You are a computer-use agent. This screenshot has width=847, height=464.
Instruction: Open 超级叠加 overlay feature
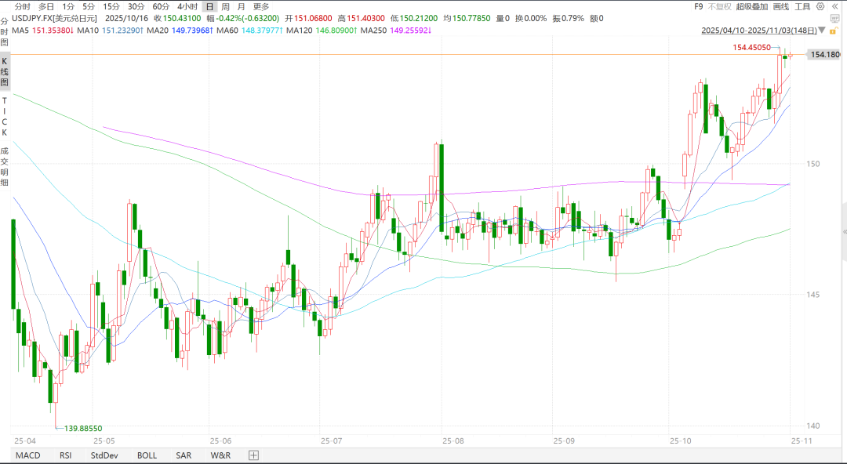pyautogui.click(x=752, y=6)
